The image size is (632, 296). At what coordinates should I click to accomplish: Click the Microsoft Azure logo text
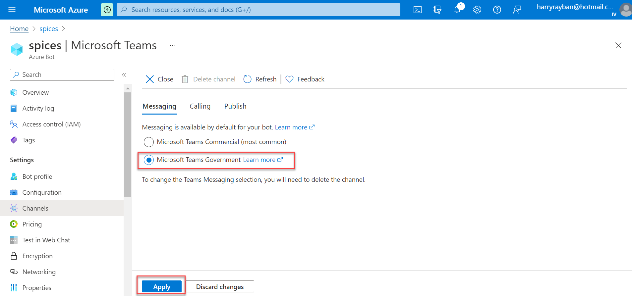[x=61, y=10]
